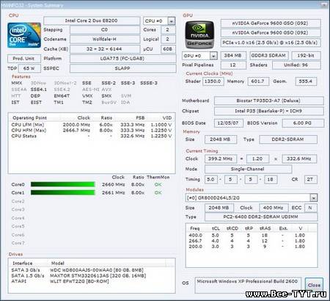Click the EIST feature label

point(36,102)
